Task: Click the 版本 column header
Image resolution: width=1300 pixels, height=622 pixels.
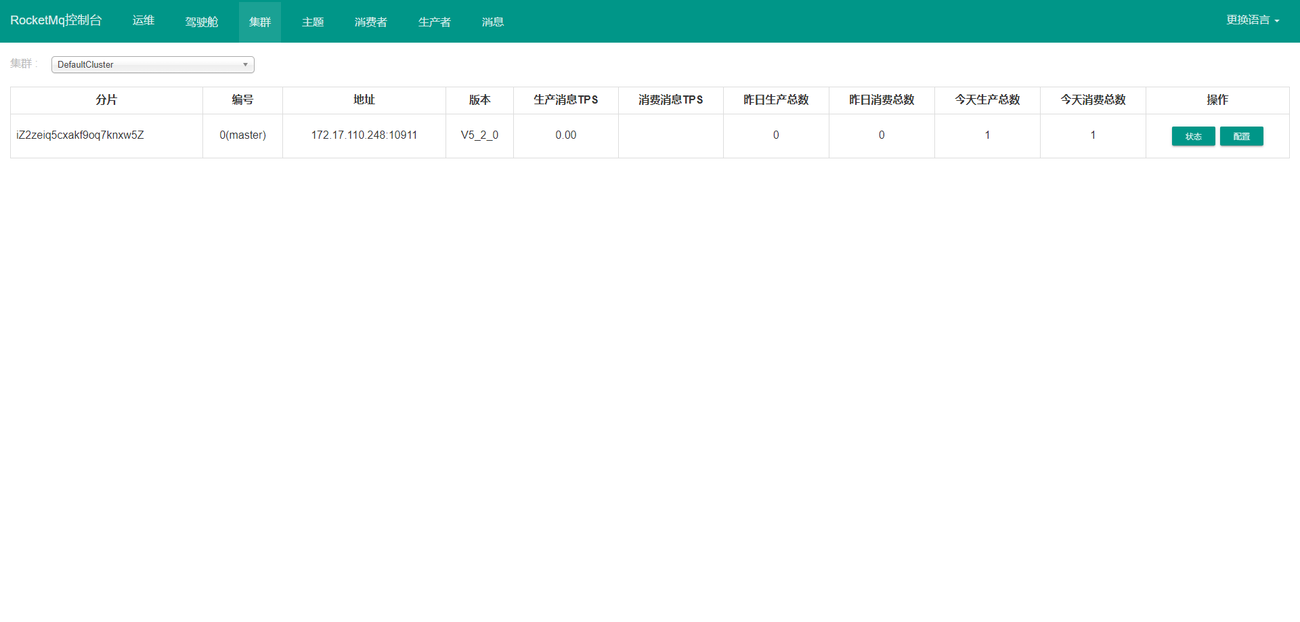Action: 479,100
